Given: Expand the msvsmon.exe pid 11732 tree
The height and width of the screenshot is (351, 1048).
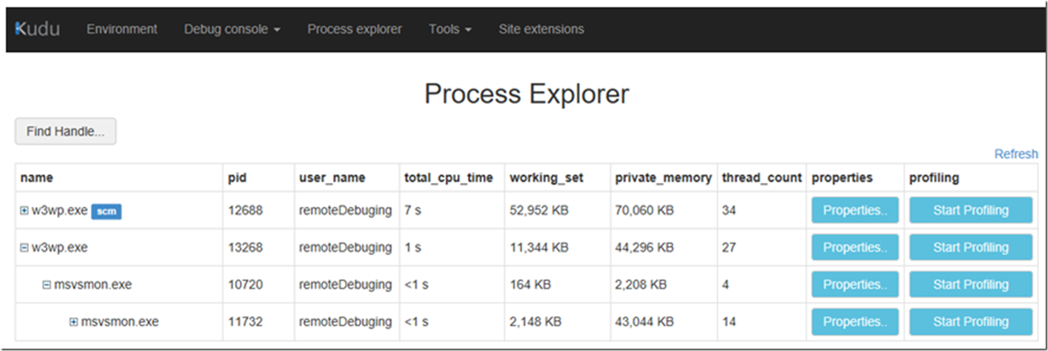Looking at the screenshot, I should [73, 322].
